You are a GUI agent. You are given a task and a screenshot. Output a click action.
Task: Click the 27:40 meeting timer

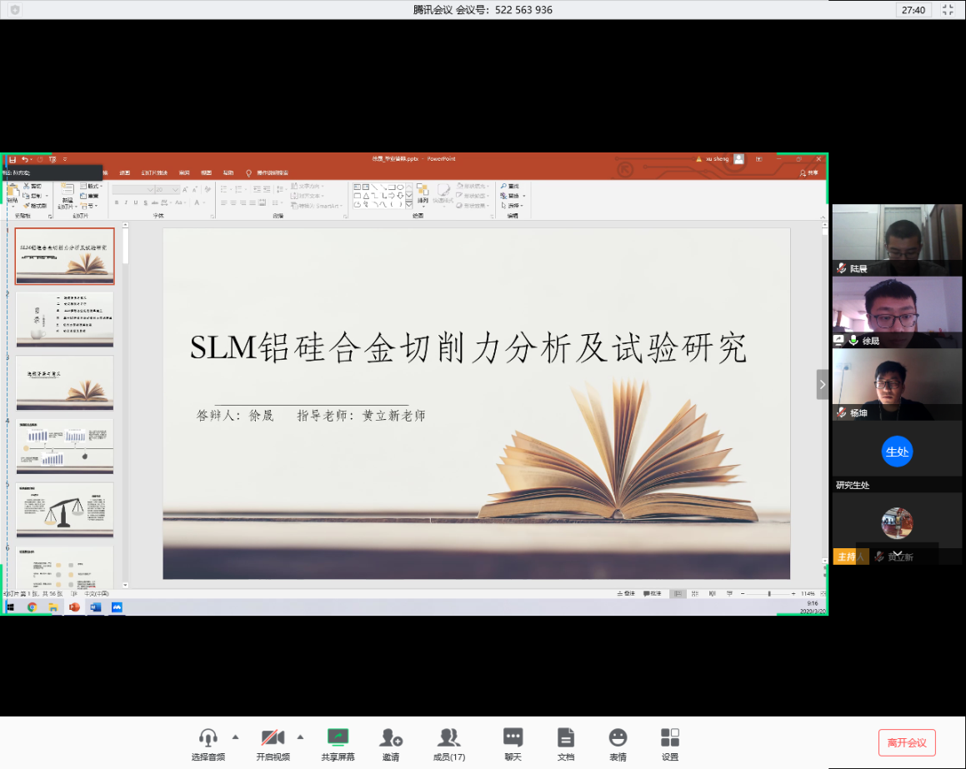[x=913, y=10]
